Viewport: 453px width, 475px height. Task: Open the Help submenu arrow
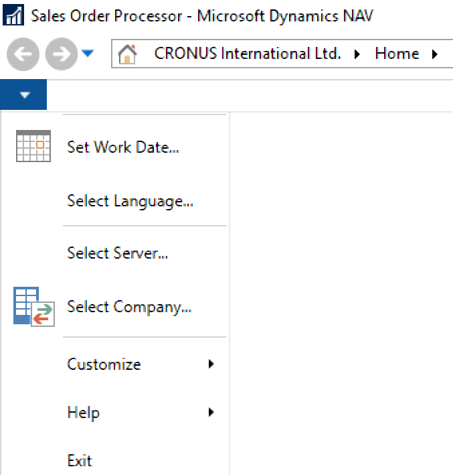click(211, 412)
